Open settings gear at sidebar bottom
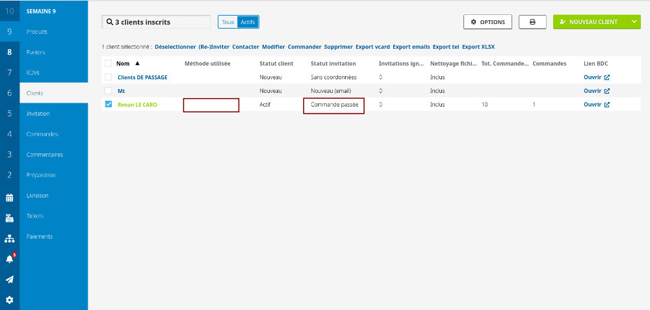This screenshot has height=310, width=650. click(9, 300)
